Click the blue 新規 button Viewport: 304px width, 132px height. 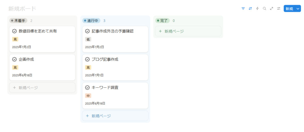coord(289,9)
